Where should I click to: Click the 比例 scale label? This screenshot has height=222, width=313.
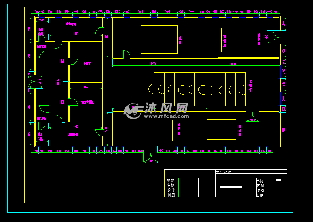pyautogui.click(x=260, y=180)
